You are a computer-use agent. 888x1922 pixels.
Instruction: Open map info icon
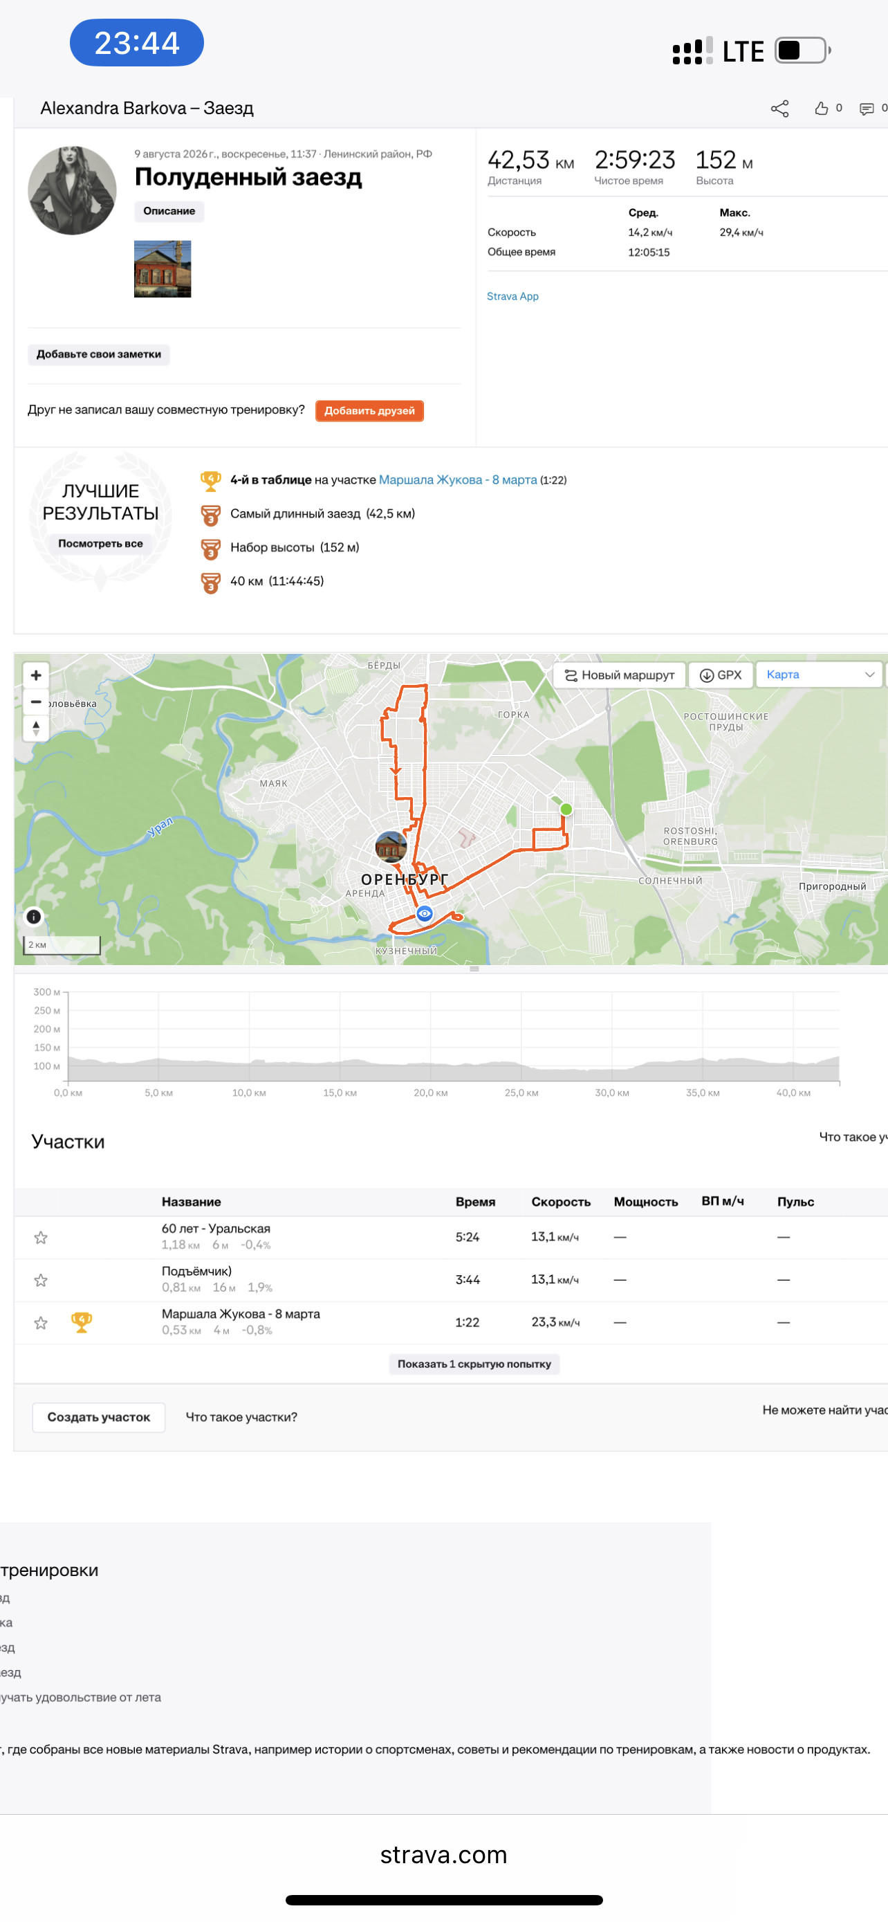[x=34, y=917]
